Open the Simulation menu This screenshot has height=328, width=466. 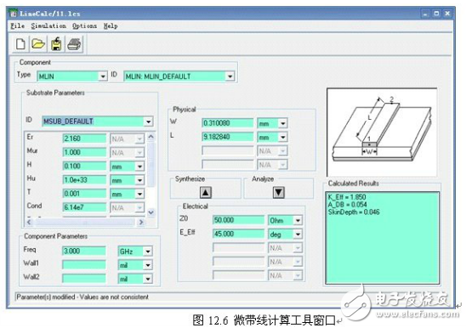coord(48,25)
